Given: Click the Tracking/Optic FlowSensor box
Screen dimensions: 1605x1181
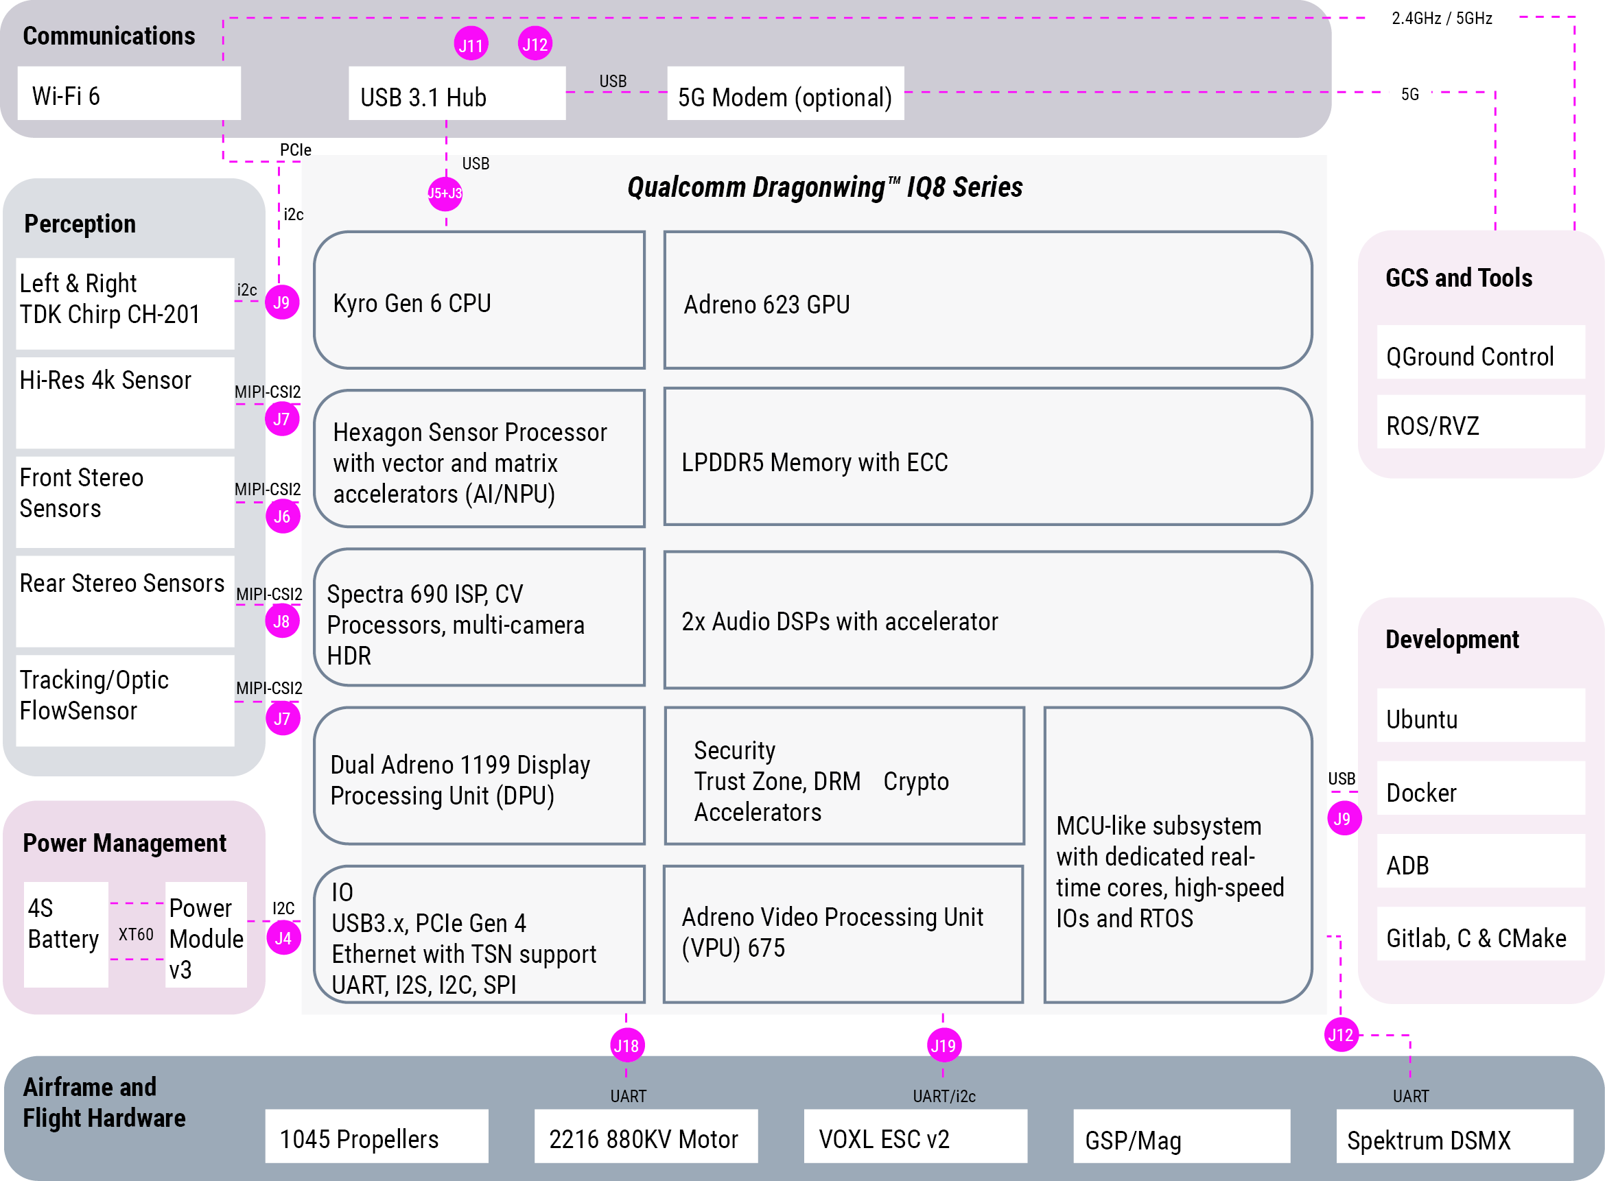Looking at the screenshot, I should pos(125,702).
